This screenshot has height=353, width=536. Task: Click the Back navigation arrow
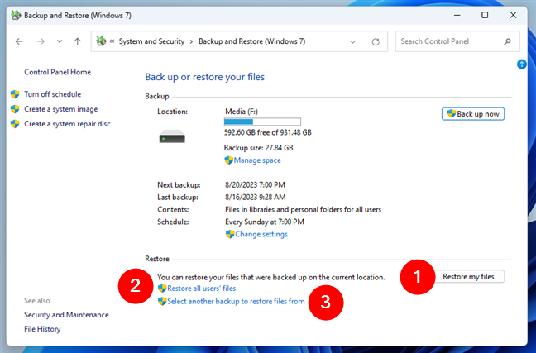coord(19,41)
